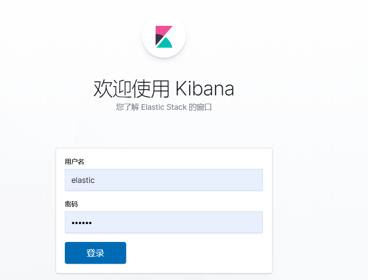Click the Kibana logo icon

click(x=164, y=36)
